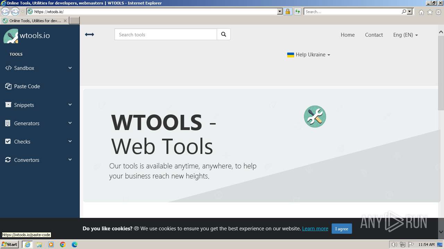Image resolution: width=444 pixels, height=249 pixels.
Task: Click the Generators building icon
Action: 8,123
